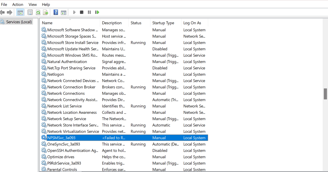Sort services by the Status column
Screen dimensions: 328x172
[x=136, y=23]
